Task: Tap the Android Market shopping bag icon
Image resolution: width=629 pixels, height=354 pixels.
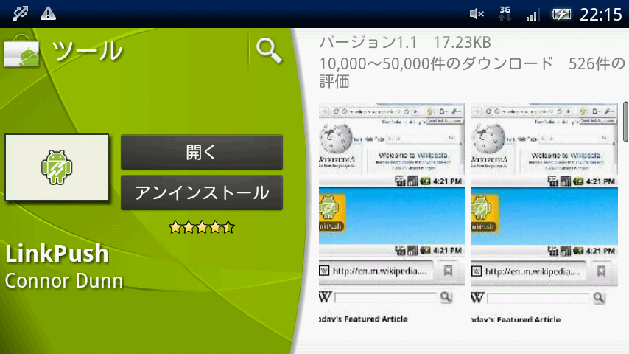Action: (22, 52)
